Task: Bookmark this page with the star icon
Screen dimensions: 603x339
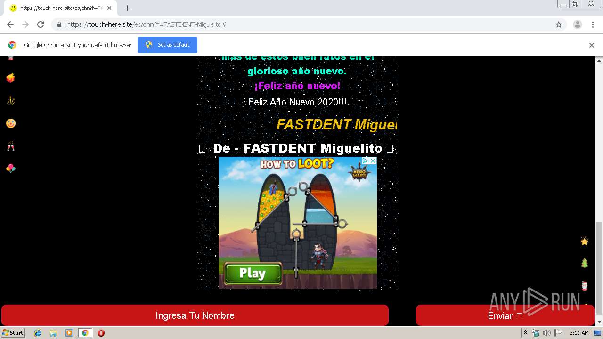Action: tap(559, 24)
